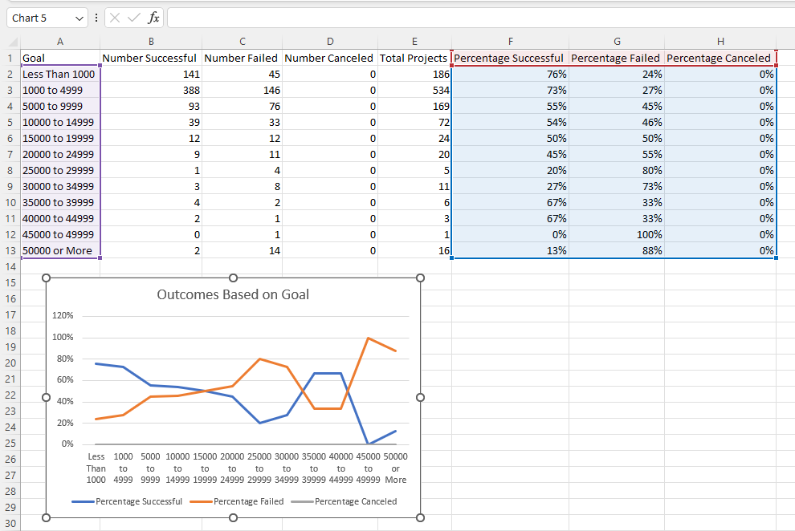795x531 pixels.
Task: Open the Name Box options kebab menu
Action: pos(96,18)
